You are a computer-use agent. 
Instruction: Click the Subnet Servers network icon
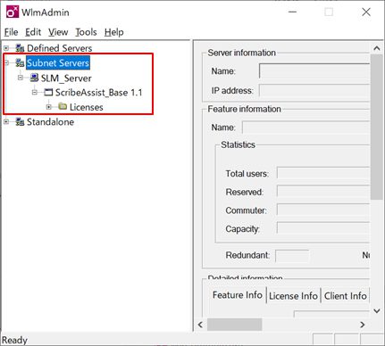[20, 62]
